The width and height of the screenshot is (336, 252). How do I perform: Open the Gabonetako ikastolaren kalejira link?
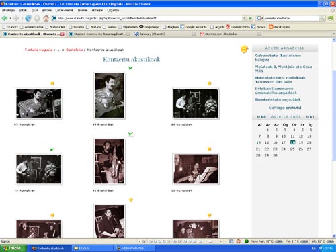click(278, 58)
